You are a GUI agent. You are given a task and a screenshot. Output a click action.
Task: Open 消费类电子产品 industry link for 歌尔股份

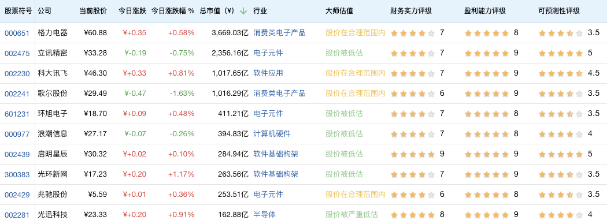click(x=279, y=93)
